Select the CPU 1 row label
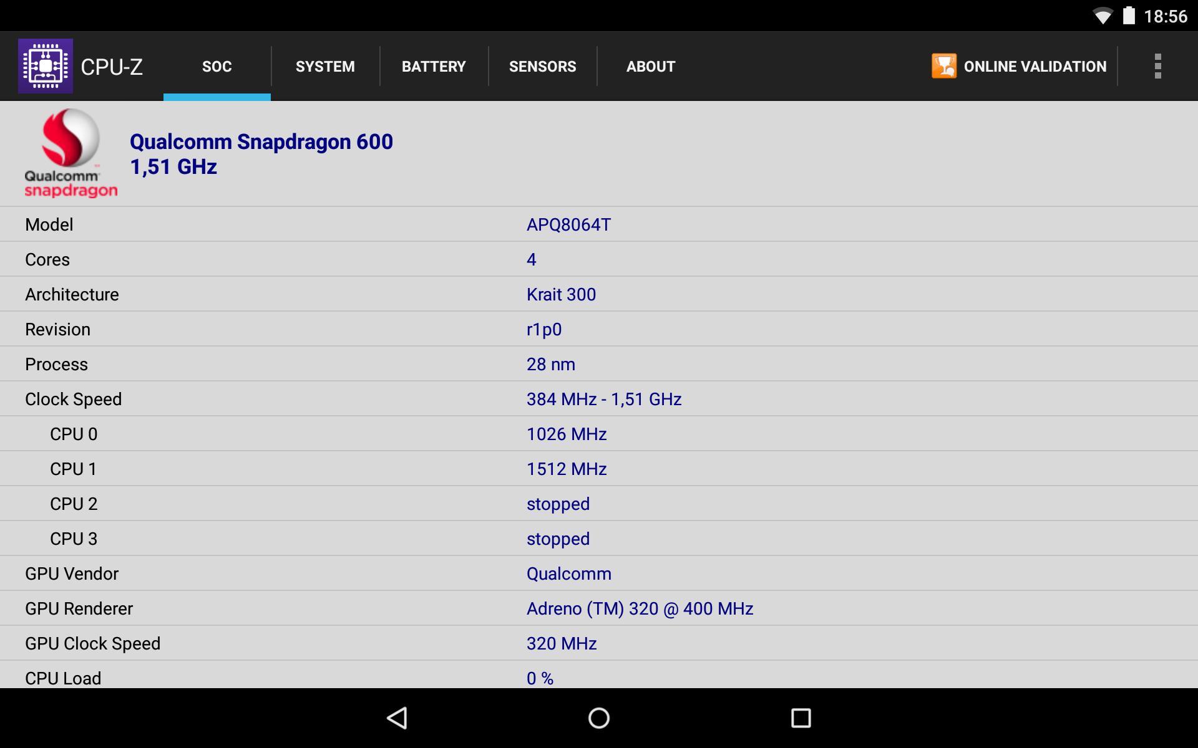The width and height of the screenshot is (1198, 748). pyautogui.click(x=74, y=469)
